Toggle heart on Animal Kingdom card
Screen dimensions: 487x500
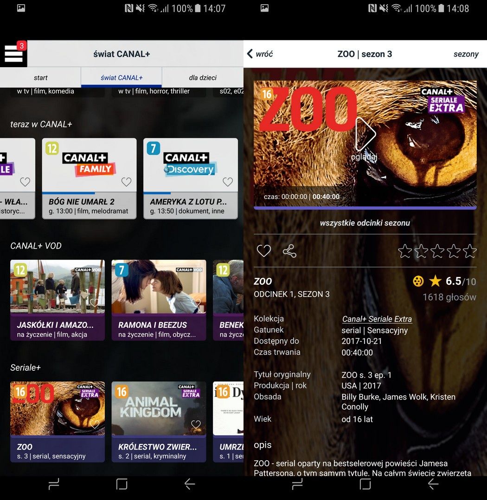(x=196, y=425)
